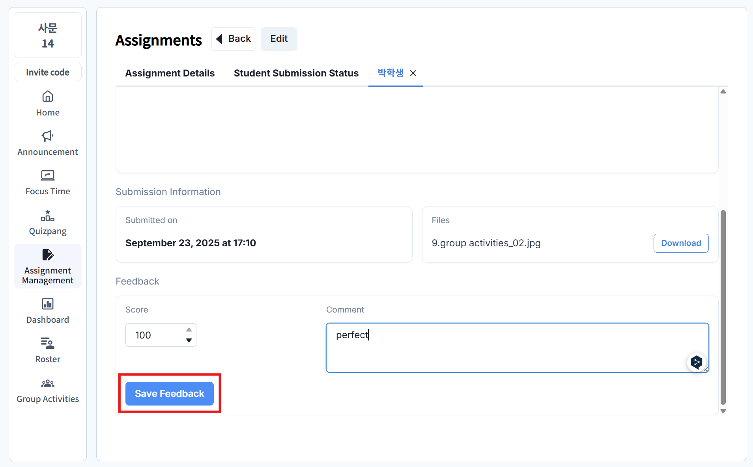
Task: Click the extension icon in comment box
Action: pyautogui.click(x=696, y=362)
